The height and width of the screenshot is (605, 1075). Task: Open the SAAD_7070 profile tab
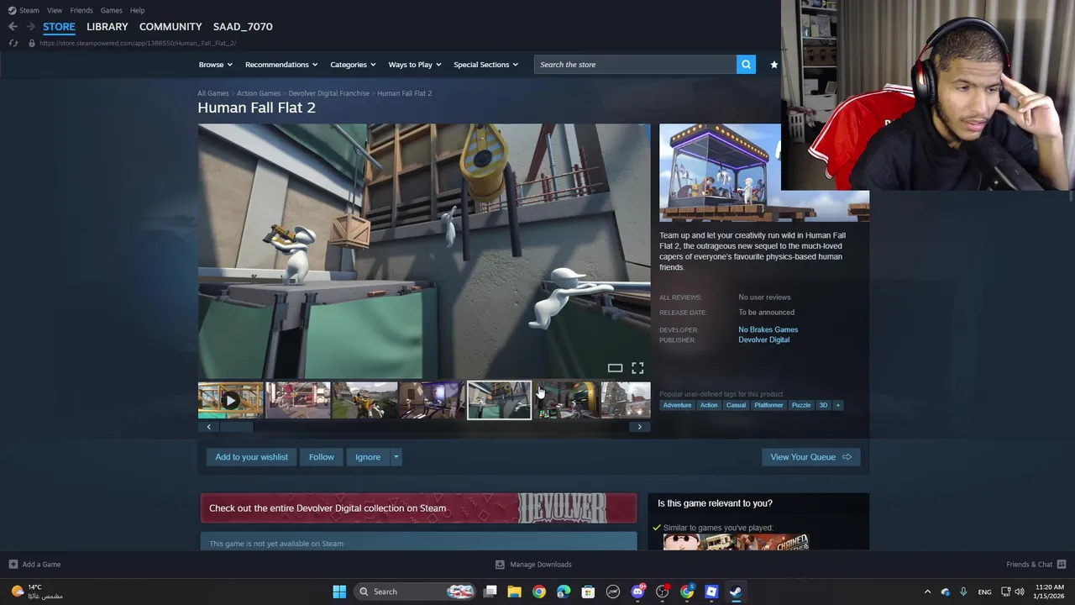[243, 27]
